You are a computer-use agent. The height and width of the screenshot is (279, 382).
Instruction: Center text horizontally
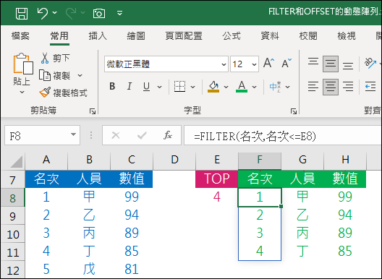(331, 87)
